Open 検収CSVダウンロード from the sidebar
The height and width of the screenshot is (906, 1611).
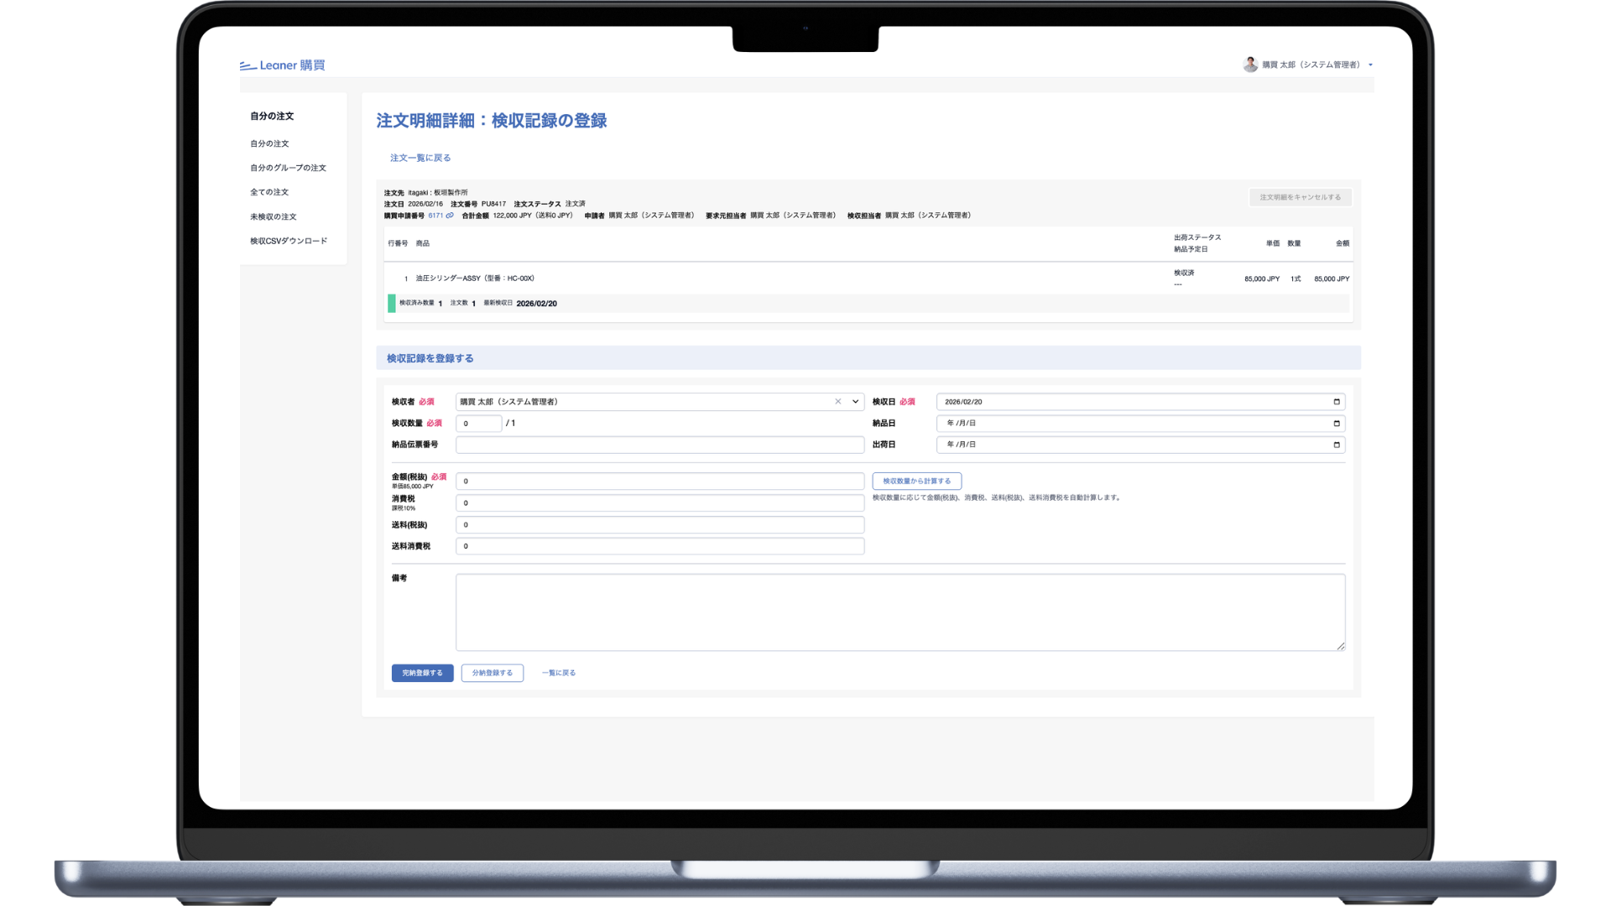point(287,240)
